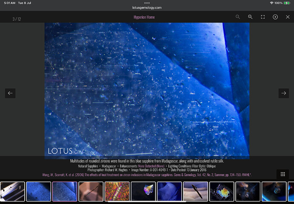
Task: Select the solid violet-blue thumbnail
Action: pos(170,192)
